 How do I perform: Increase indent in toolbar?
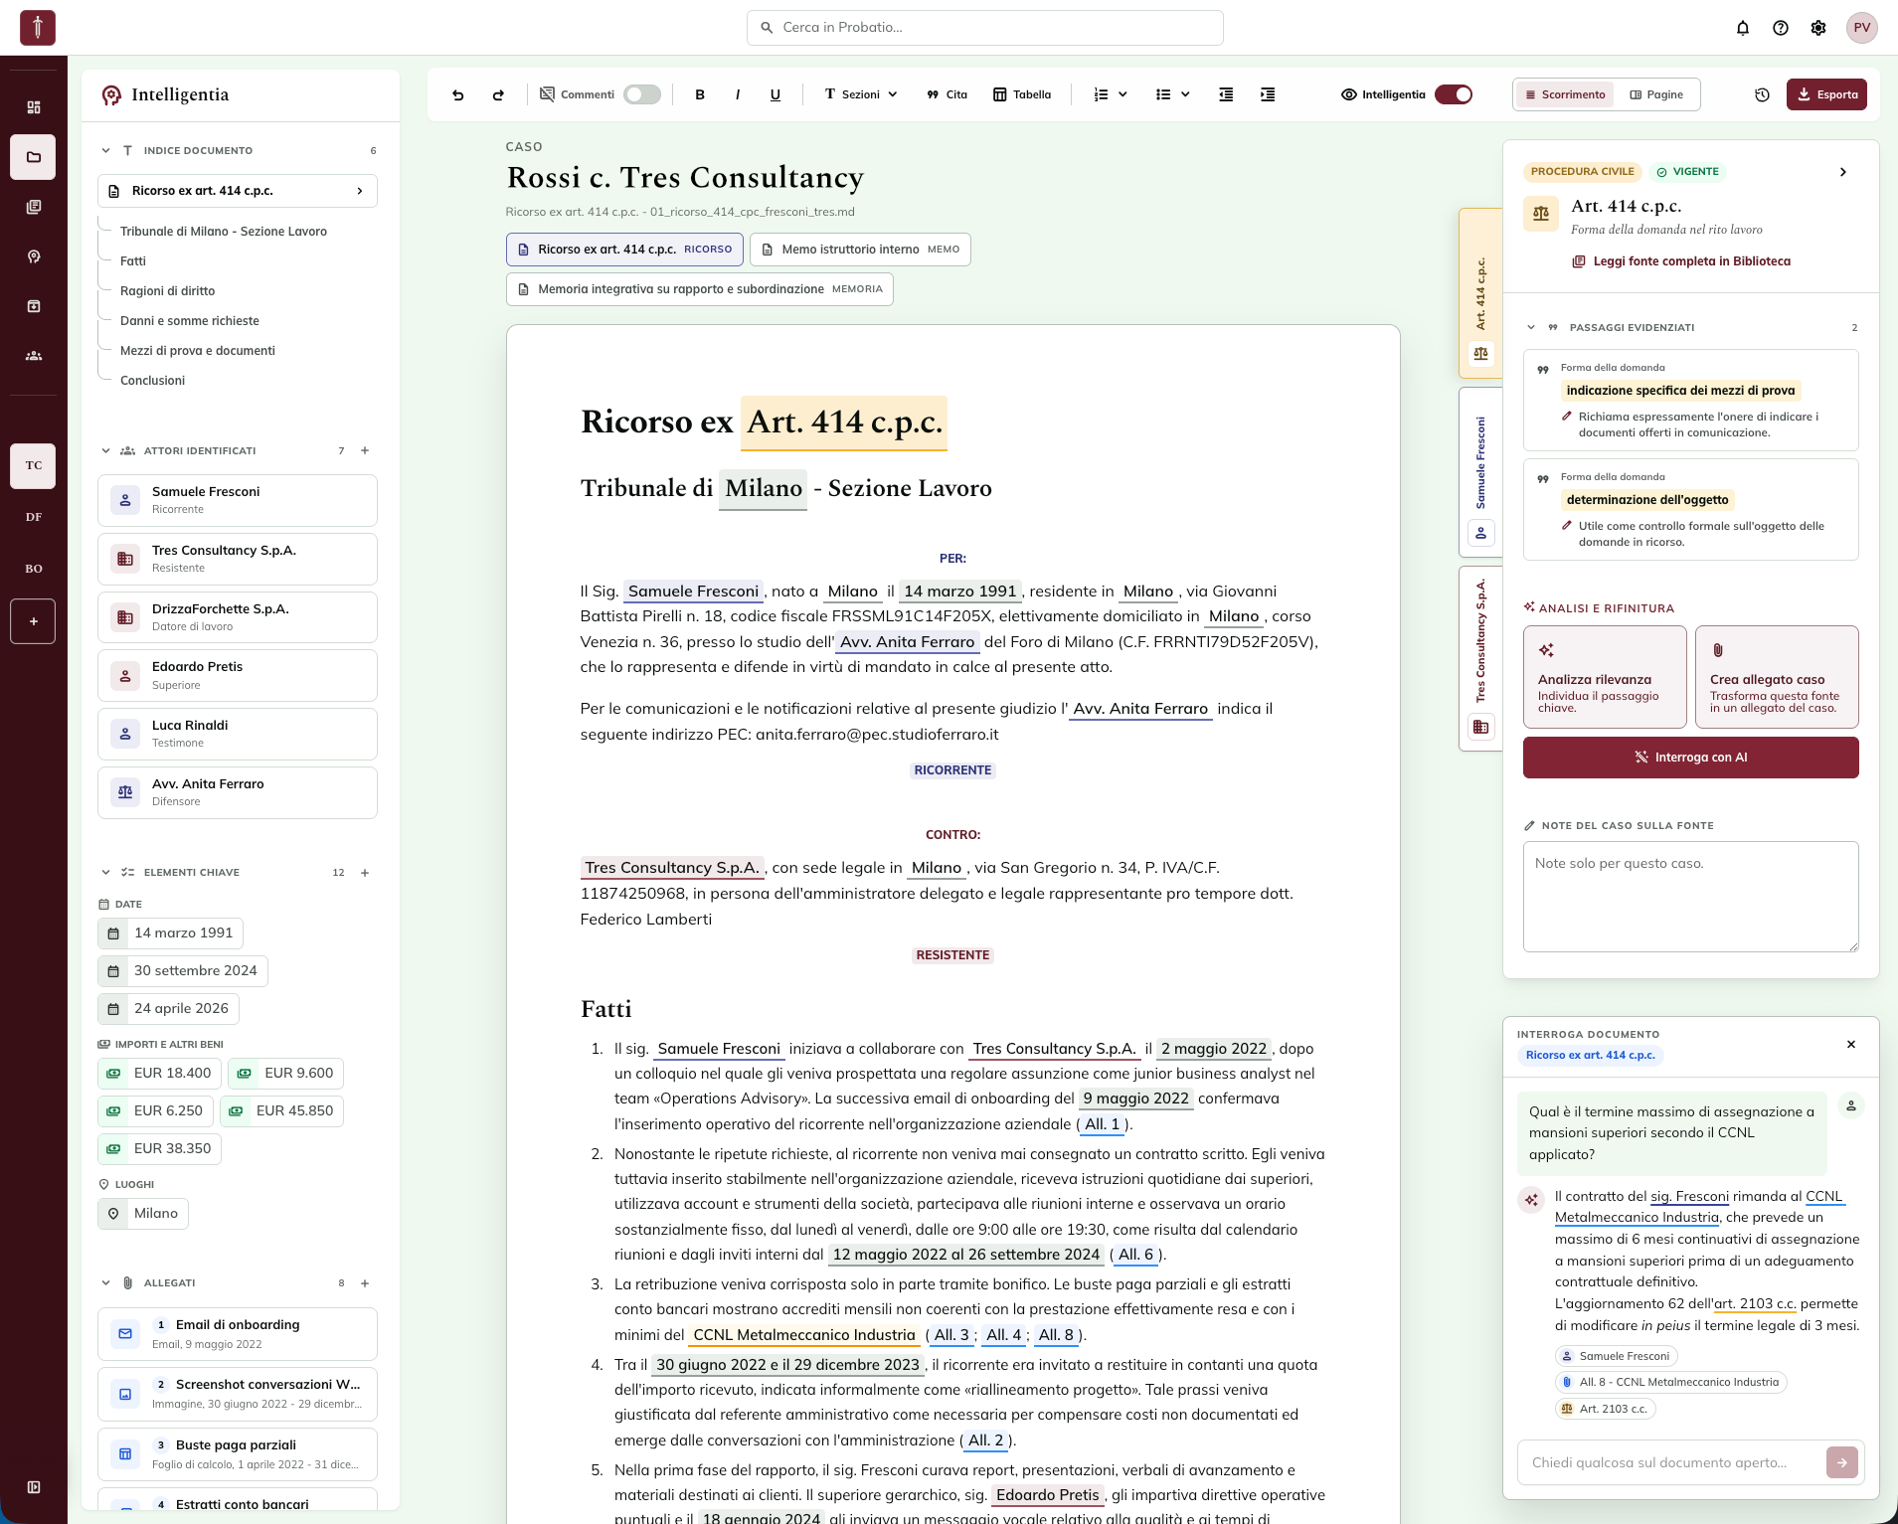(1268, 94)
